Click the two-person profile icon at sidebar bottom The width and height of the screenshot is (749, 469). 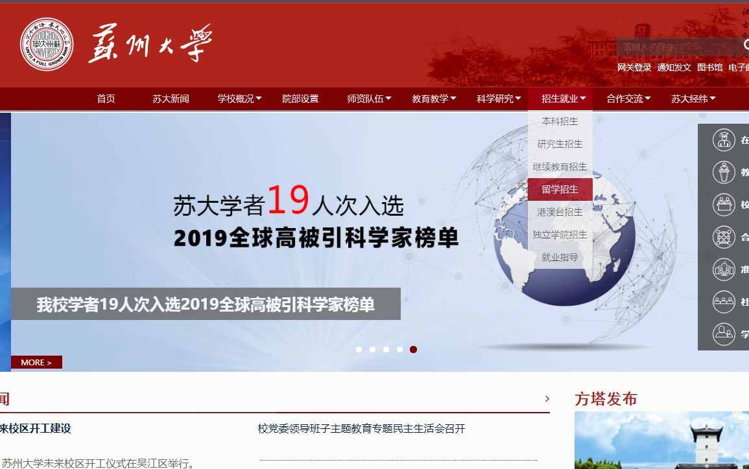723,334
